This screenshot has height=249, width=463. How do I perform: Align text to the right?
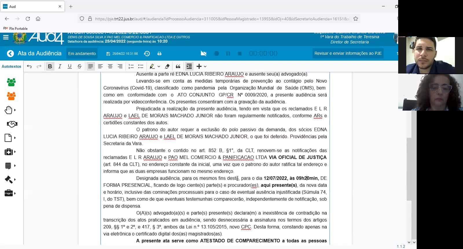pos(120,66)
